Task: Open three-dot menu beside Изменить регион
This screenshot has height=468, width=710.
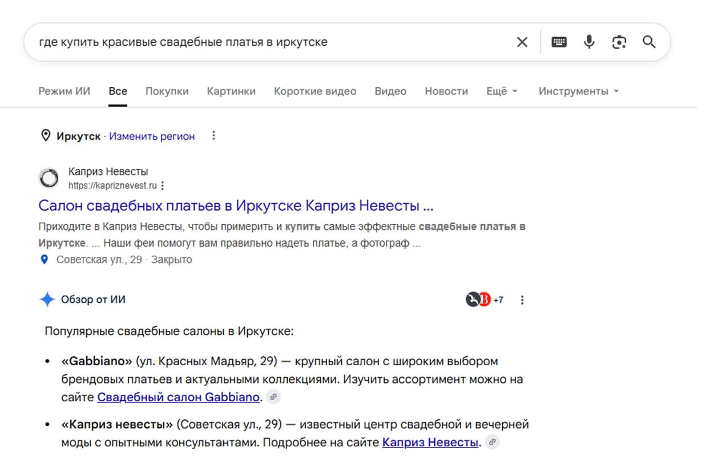Action: click(x=213, y=136)
